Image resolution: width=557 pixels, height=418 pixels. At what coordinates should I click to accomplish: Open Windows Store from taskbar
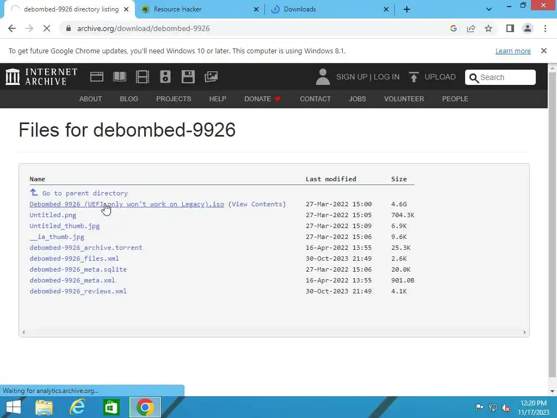[x=111, y=407]
